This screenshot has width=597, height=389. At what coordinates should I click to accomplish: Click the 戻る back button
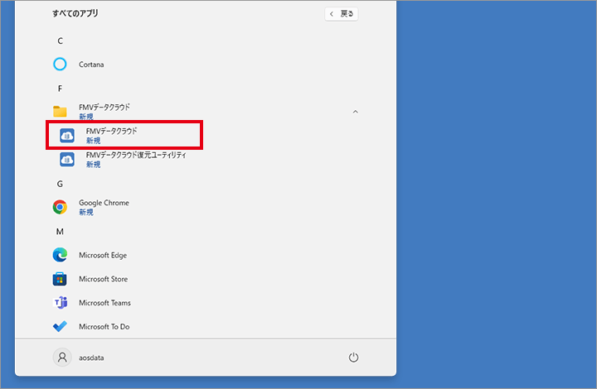[x=342, y=14]
